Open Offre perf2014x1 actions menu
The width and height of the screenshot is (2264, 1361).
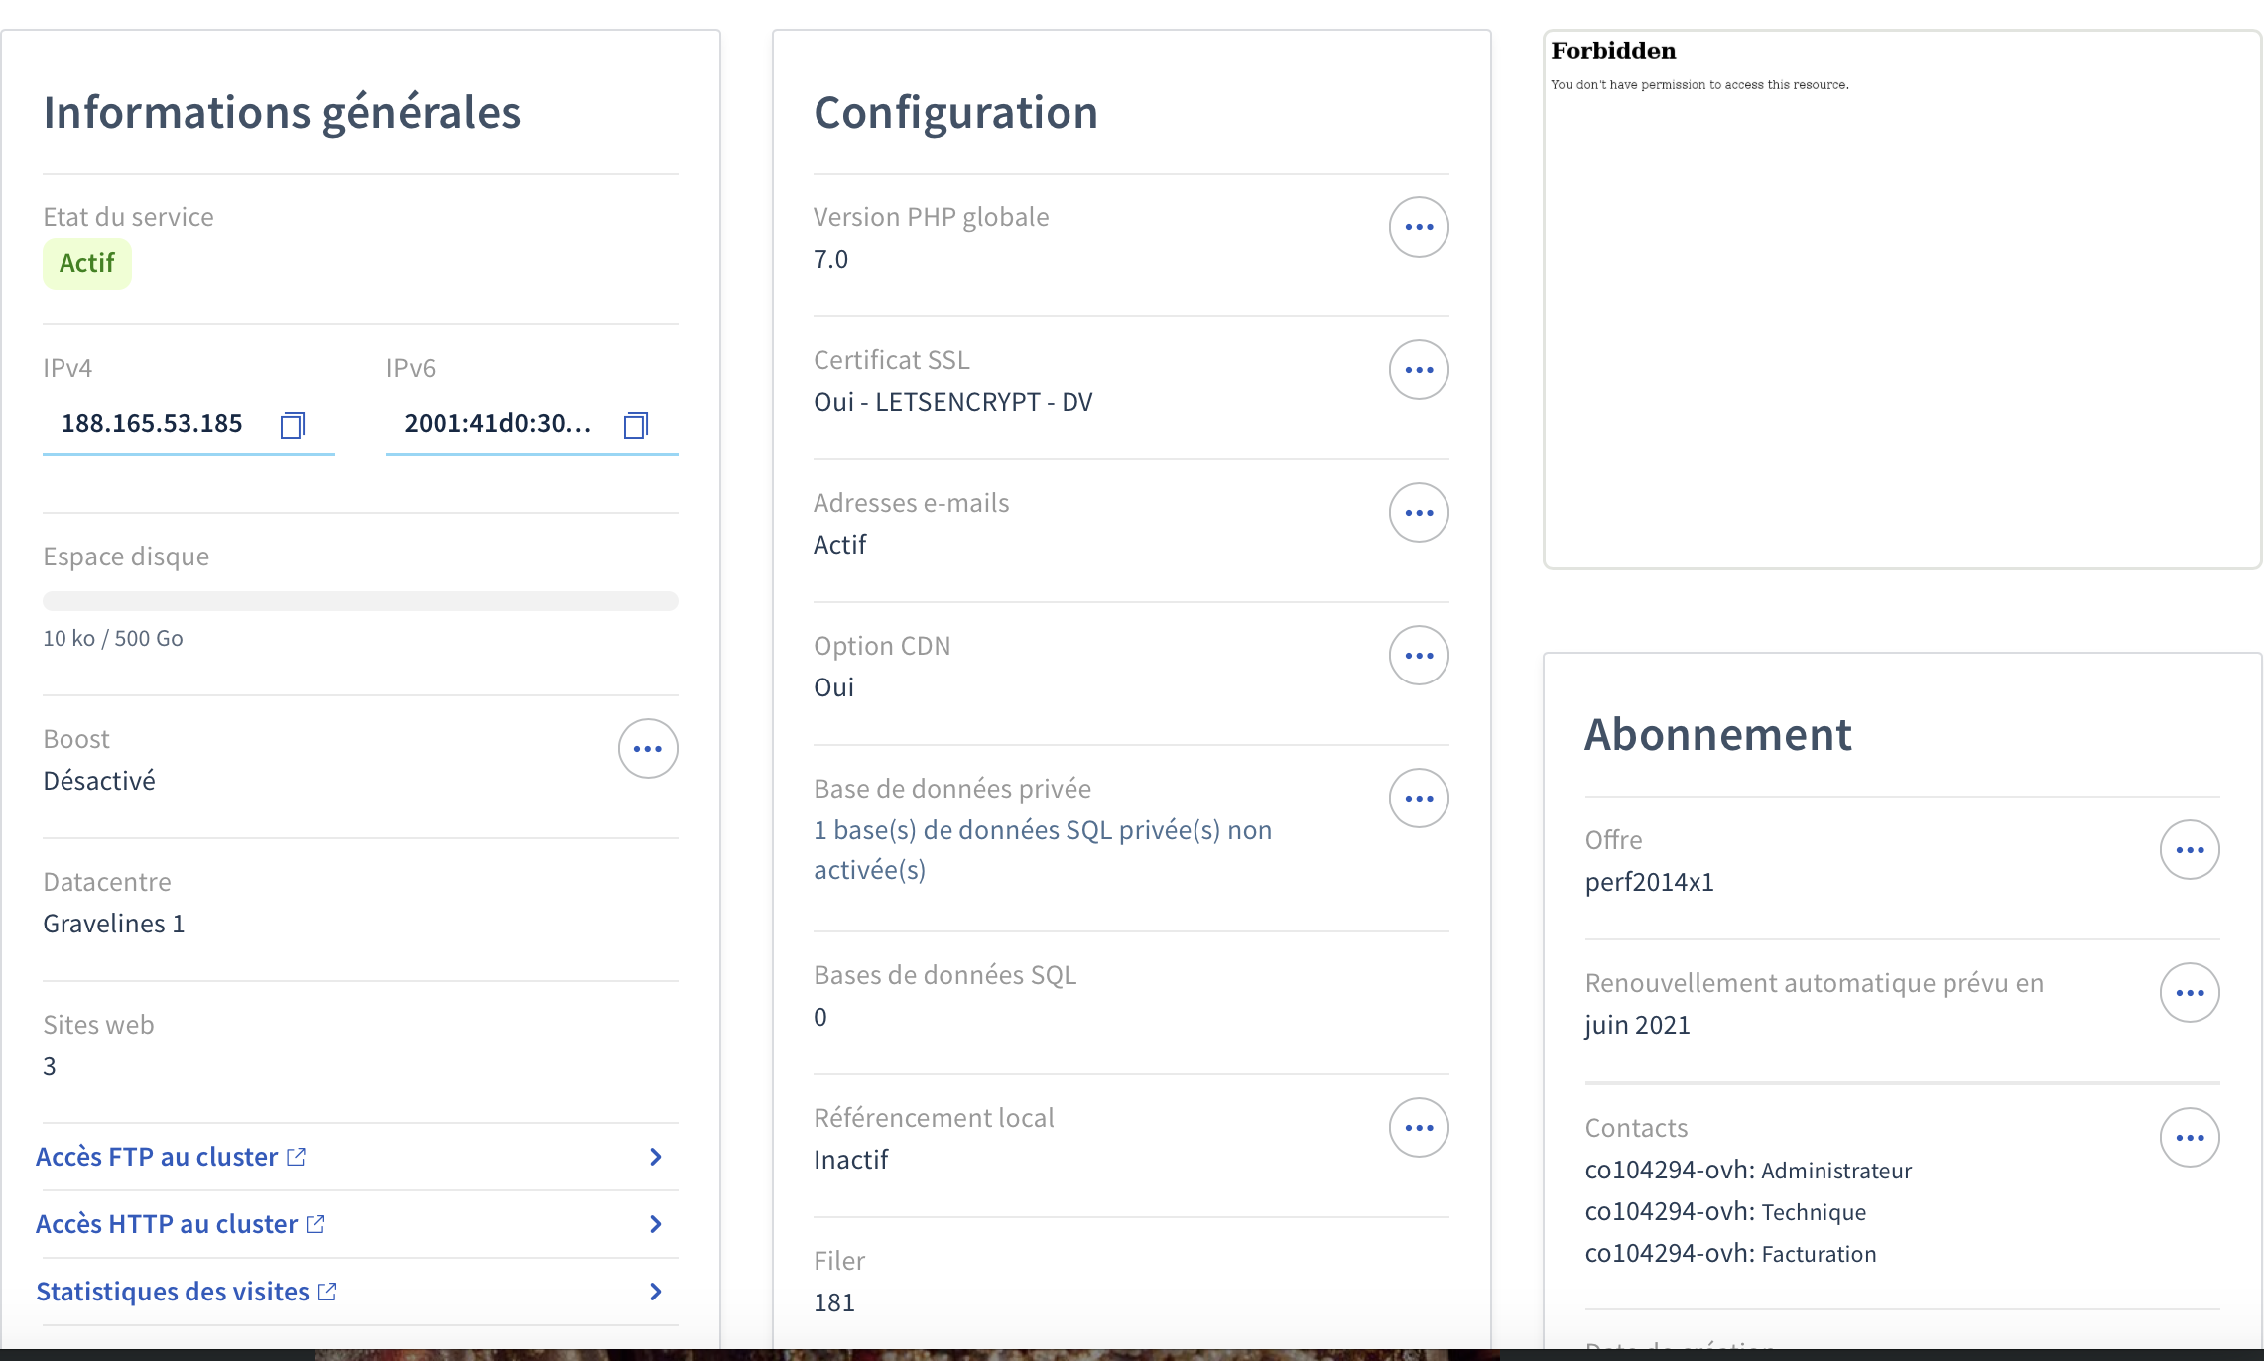[x=2190, y=850]
